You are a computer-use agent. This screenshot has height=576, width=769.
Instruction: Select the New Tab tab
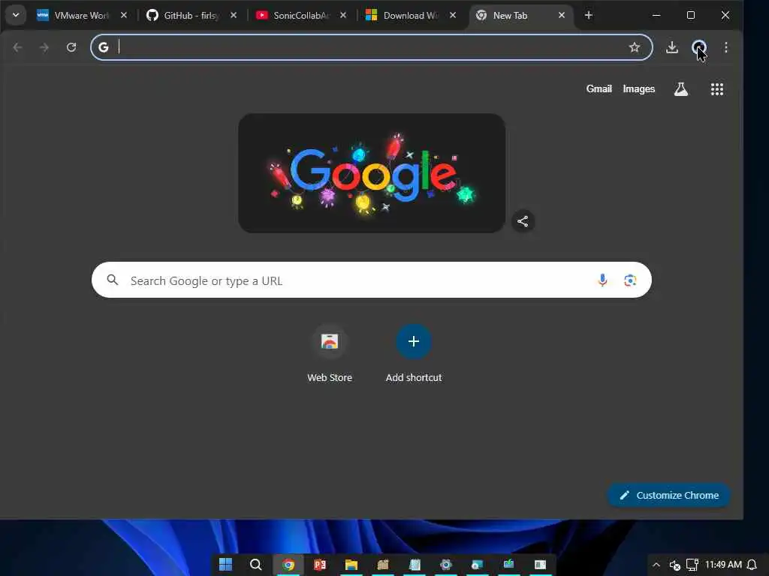tap(520, 15)
